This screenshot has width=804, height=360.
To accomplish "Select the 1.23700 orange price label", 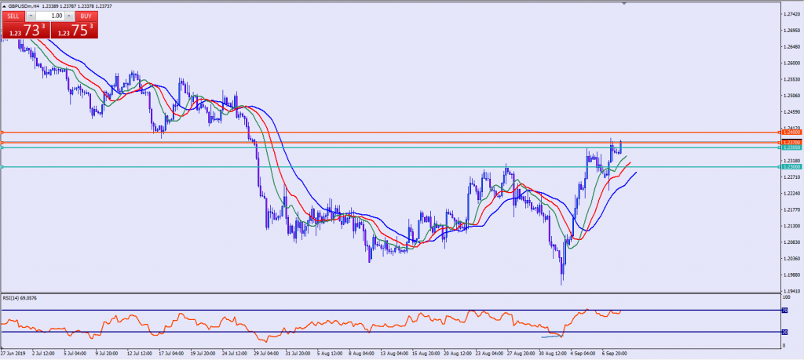I will point(790,142).
